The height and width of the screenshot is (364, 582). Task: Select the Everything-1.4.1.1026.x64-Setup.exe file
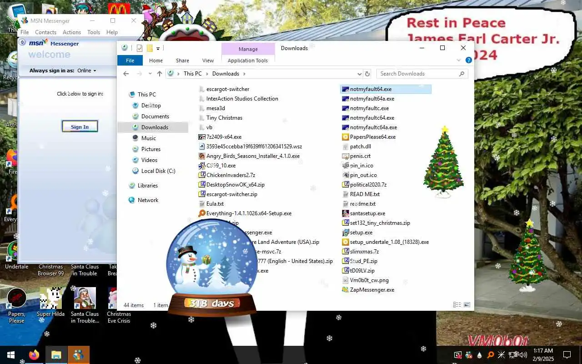tap(249, 213)
